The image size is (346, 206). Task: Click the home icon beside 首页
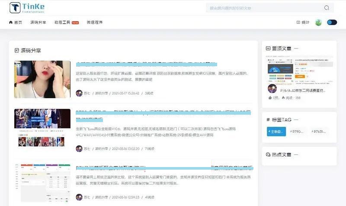point(11,23)
